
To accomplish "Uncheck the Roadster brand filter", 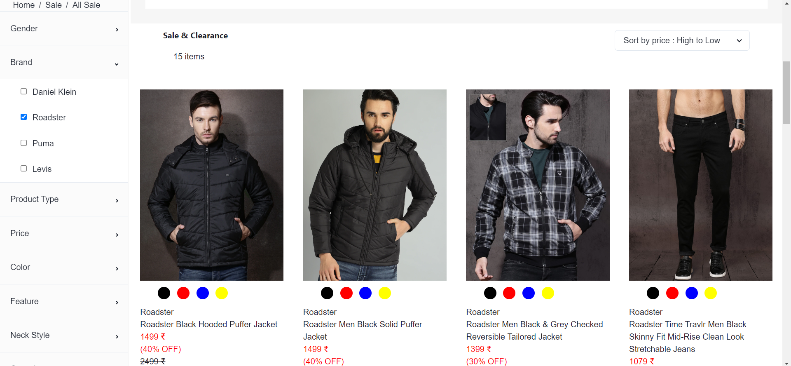I will pos(24,117).
